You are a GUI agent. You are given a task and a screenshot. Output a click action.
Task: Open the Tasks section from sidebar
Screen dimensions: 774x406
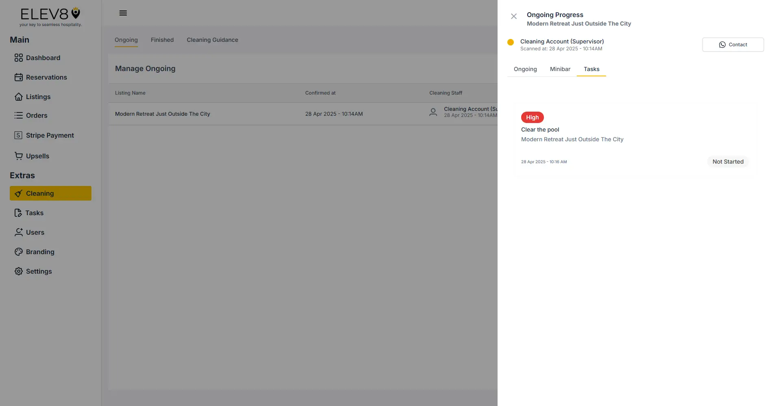pos(34,213)
